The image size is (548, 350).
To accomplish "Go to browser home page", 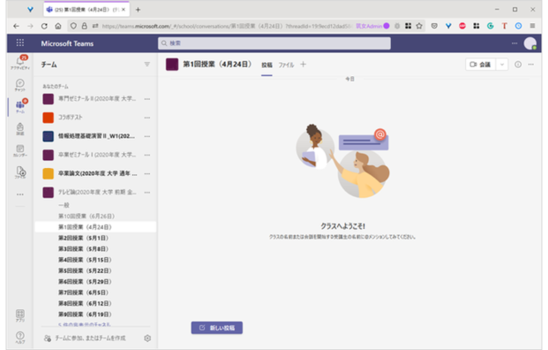I will [58, 26].
